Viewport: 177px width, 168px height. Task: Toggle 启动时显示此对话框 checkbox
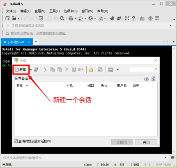16,141
